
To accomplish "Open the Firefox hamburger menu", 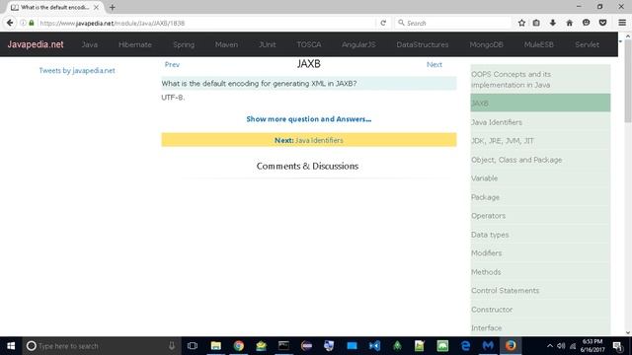I will click(622, 23).
